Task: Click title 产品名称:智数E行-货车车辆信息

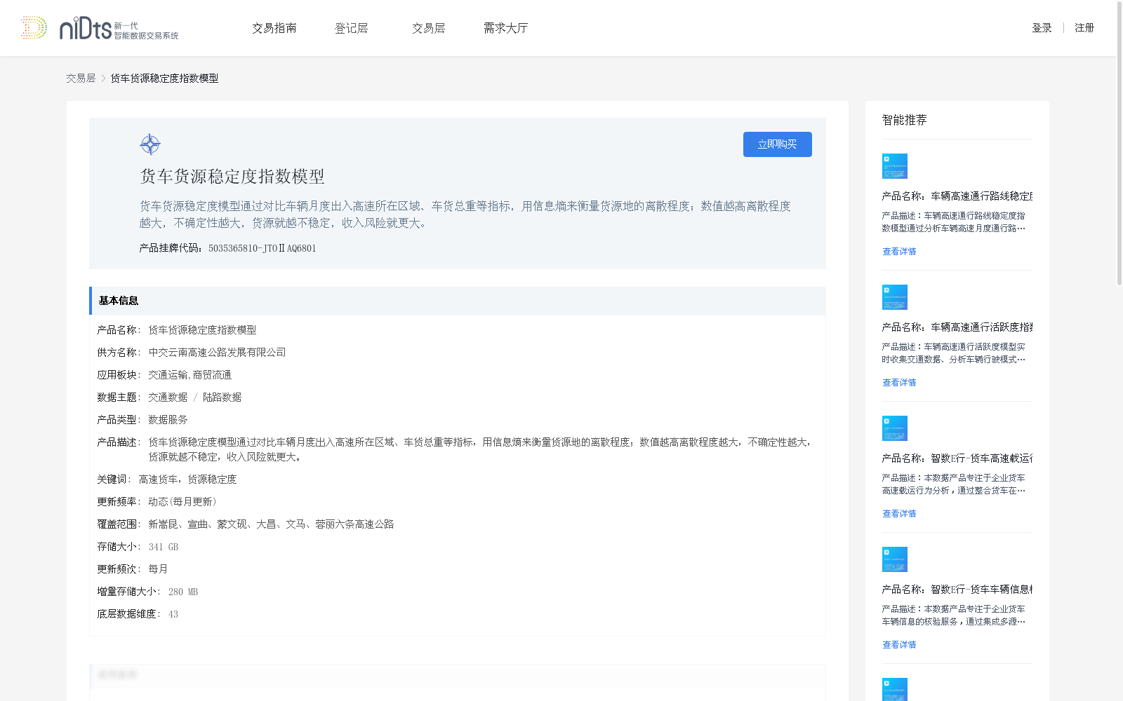Action: [x=957, y=590]
